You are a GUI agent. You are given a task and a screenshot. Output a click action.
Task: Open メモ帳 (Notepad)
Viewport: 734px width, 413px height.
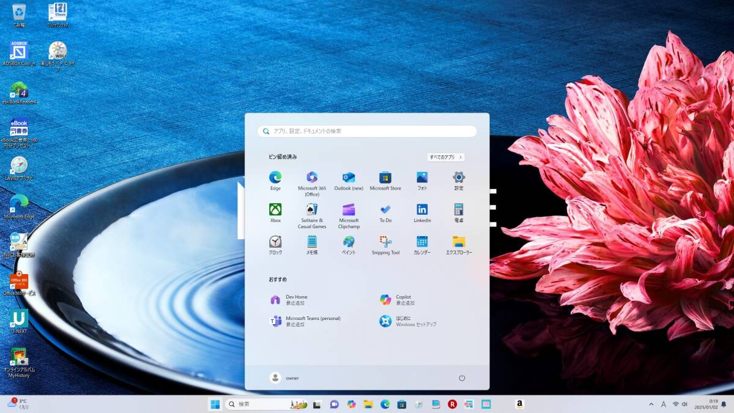[x=312, y=245]
